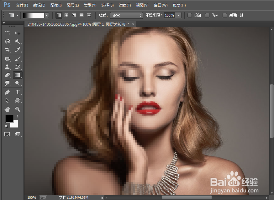The height and width of the screenshot is (200, 274).
Task: Select the Horizontal Type tool
Action: (18, 92)
